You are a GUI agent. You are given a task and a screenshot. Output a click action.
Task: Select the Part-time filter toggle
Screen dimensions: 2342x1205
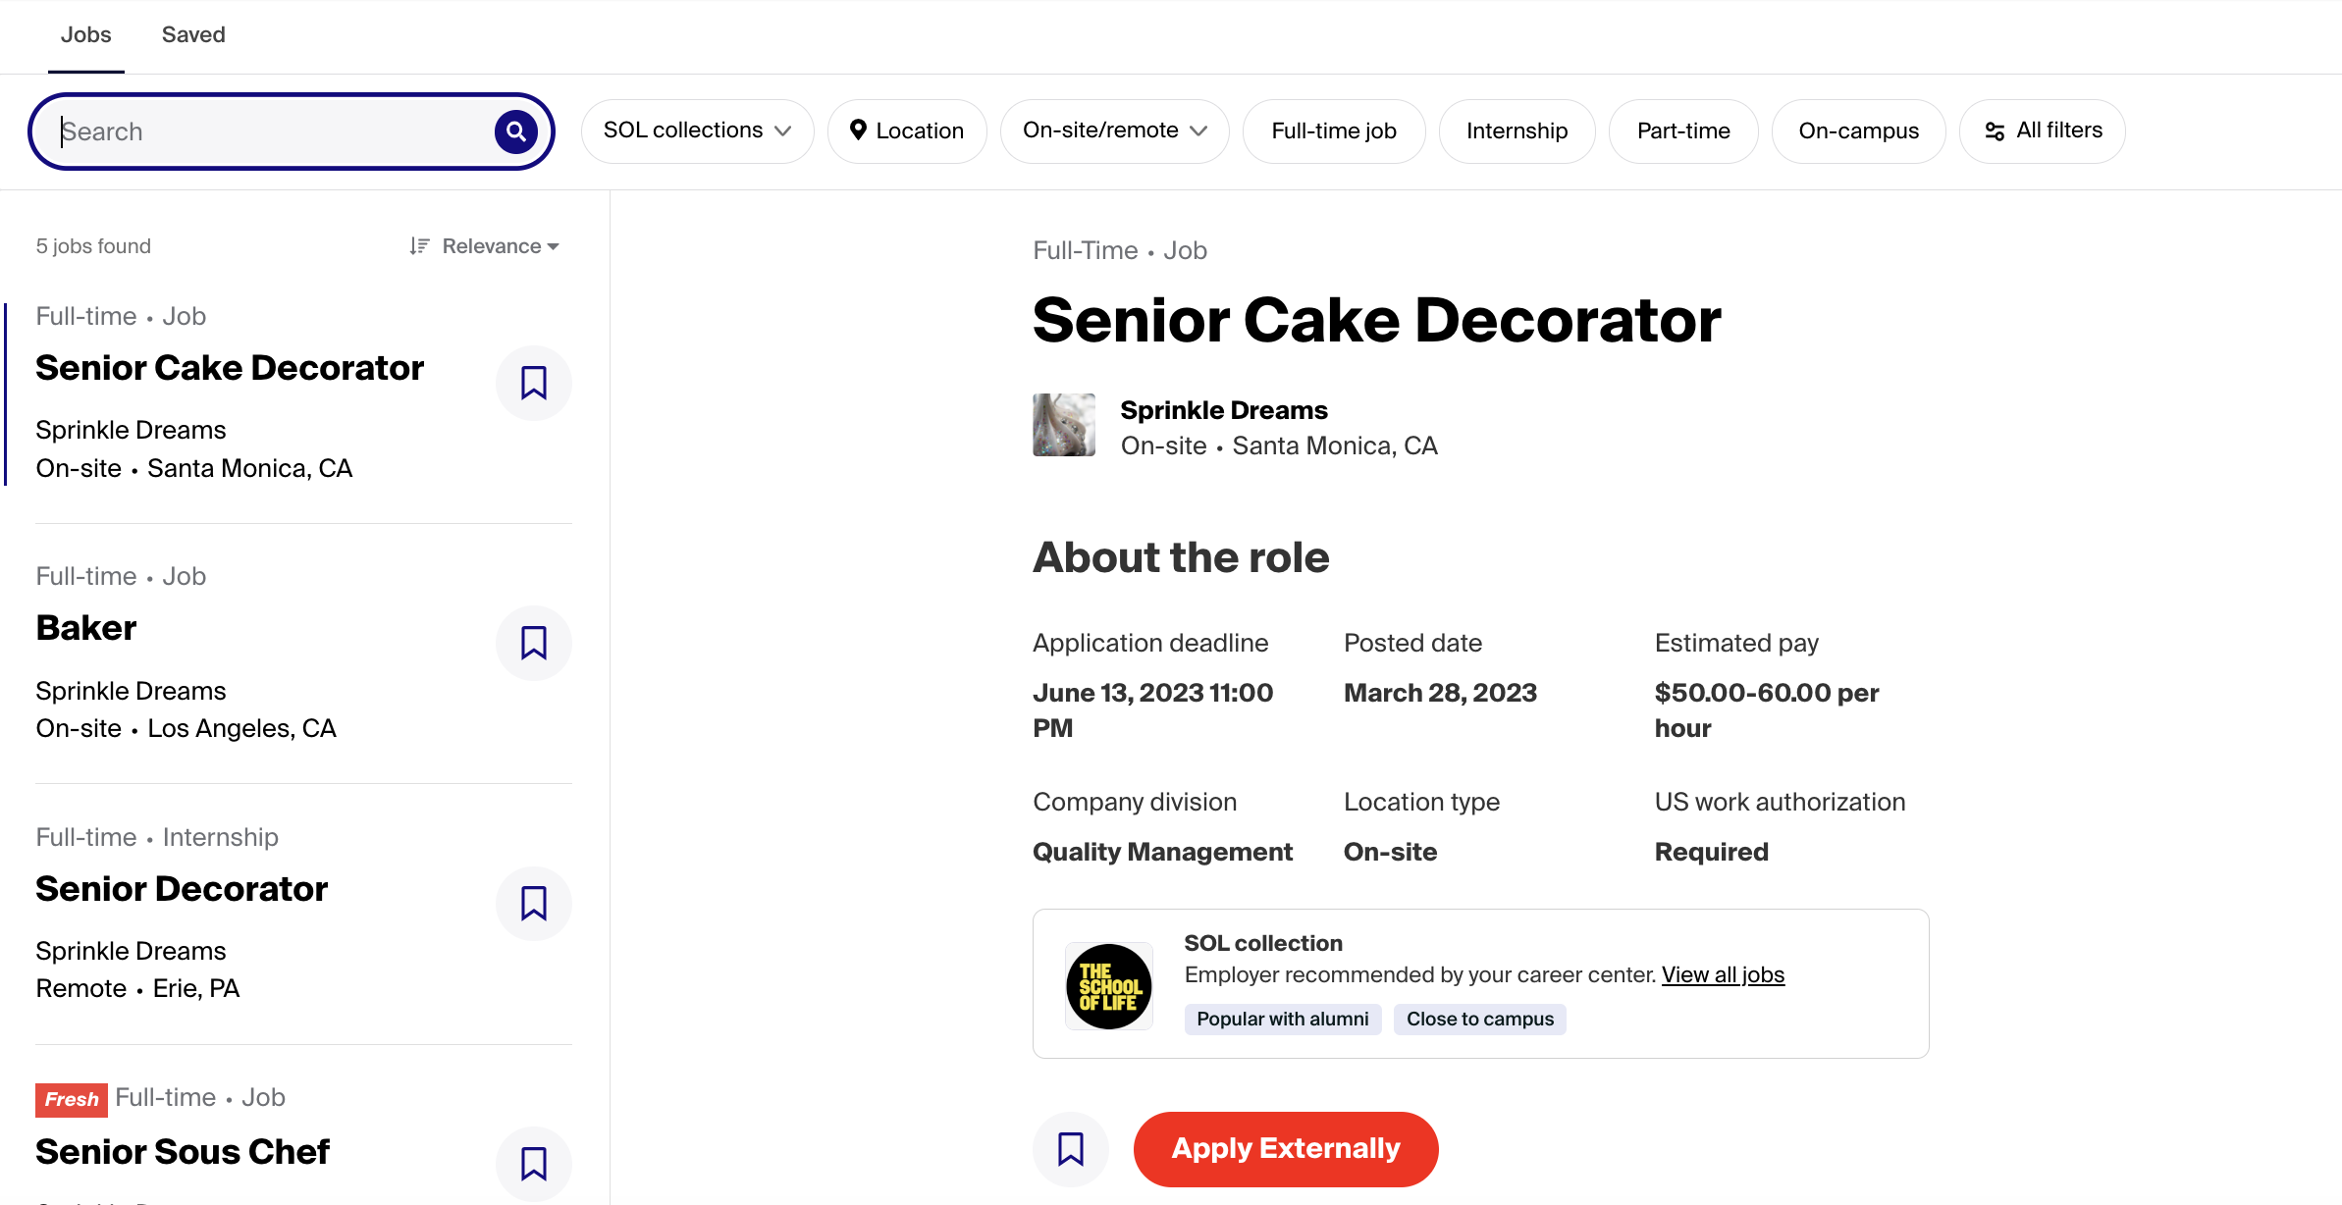pyautogui.click(x=1682, y=131)
